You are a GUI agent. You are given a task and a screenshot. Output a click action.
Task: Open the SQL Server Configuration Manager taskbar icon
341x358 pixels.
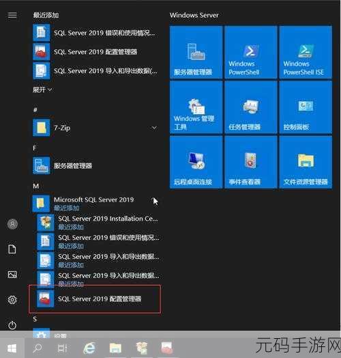pyautogui.click(x=167, y=348)
